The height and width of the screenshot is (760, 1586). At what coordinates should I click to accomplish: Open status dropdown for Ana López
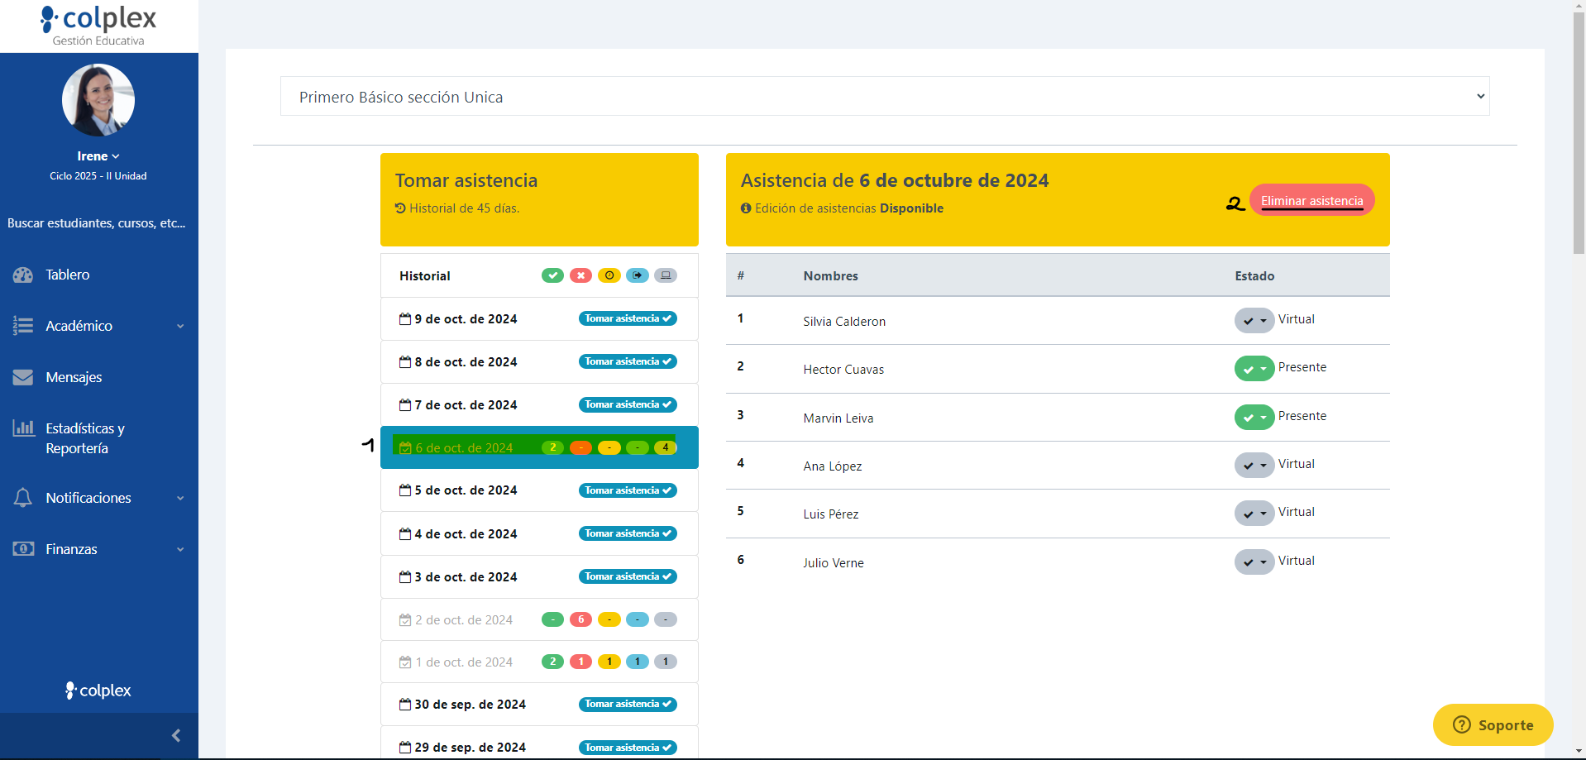(x=1254, y=465)
